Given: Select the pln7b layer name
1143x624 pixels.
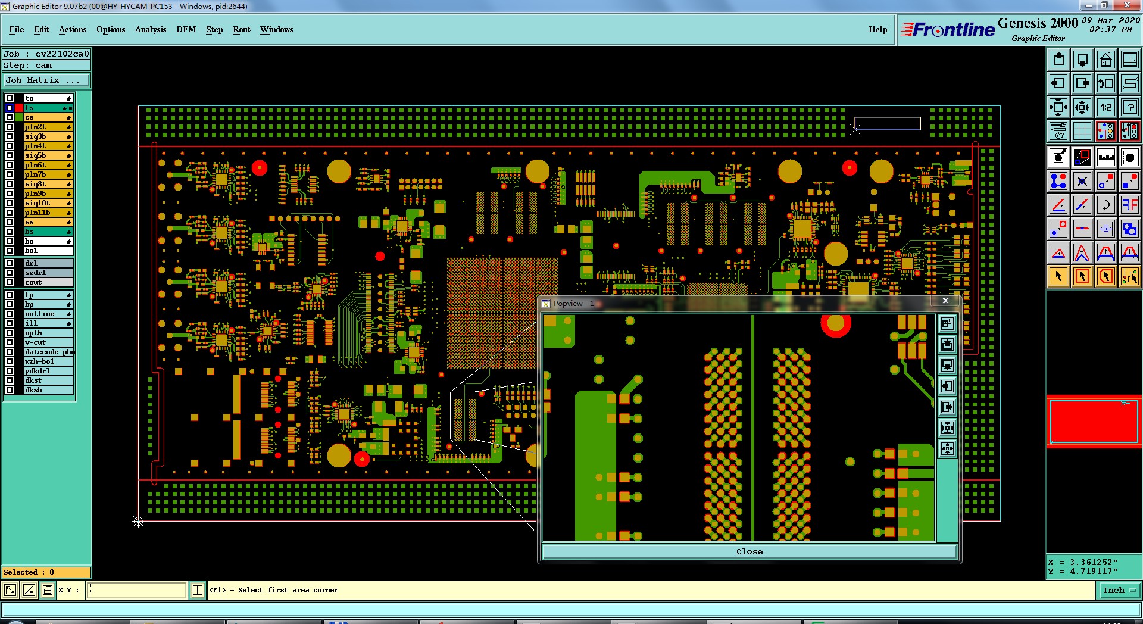Looking at the screenshot, I should (48, 174).
